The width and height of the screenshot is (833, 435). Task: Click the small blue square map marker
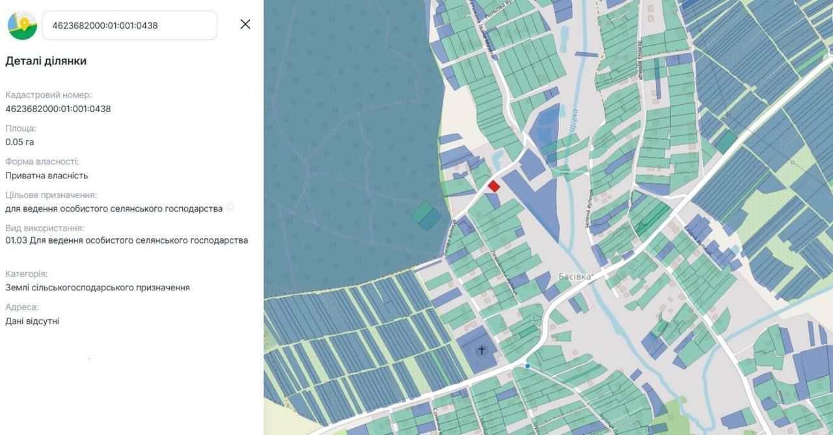click(527, 366)
